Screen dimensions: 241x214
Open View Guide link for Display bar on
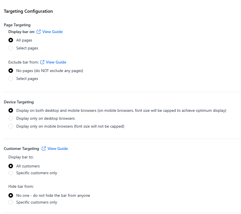point(52,32)
